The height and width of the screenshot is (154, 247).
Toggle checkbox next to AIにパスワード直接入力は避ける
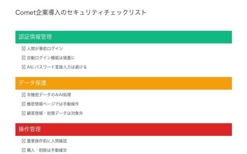(x=24, y=67)
